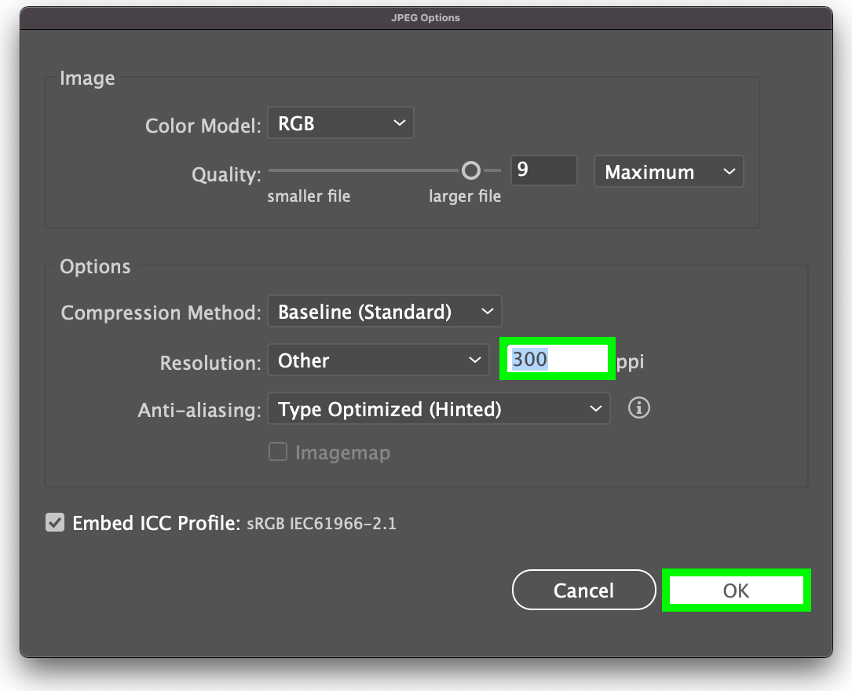Click the Imagemap checkbox
Viewport: 852px width, 691px height.
[278, 452]
